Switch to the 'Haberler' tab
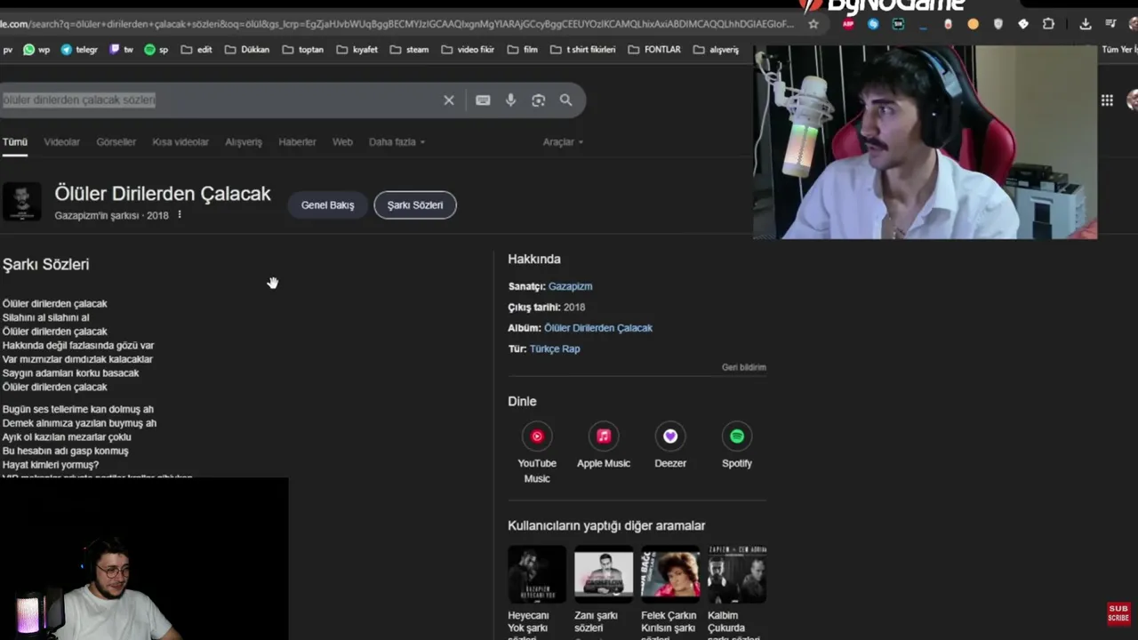 tap(297, 142)
